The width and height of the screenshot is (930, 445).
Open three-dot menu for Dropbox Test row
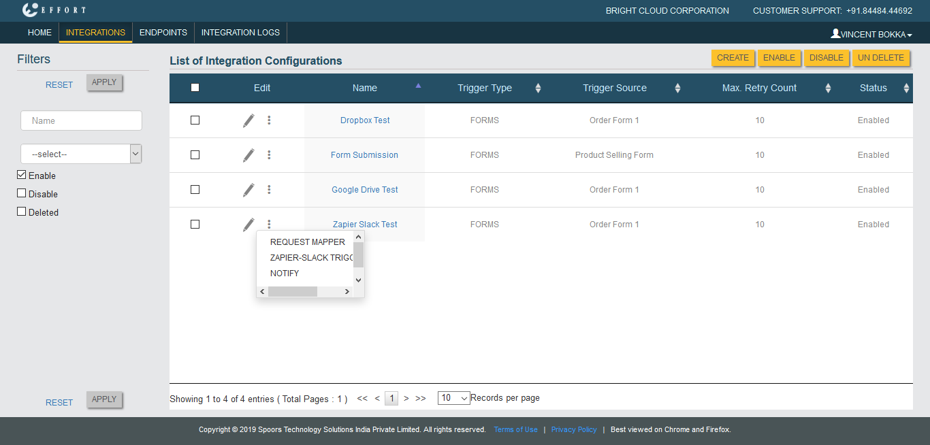(x=269, y=120)
